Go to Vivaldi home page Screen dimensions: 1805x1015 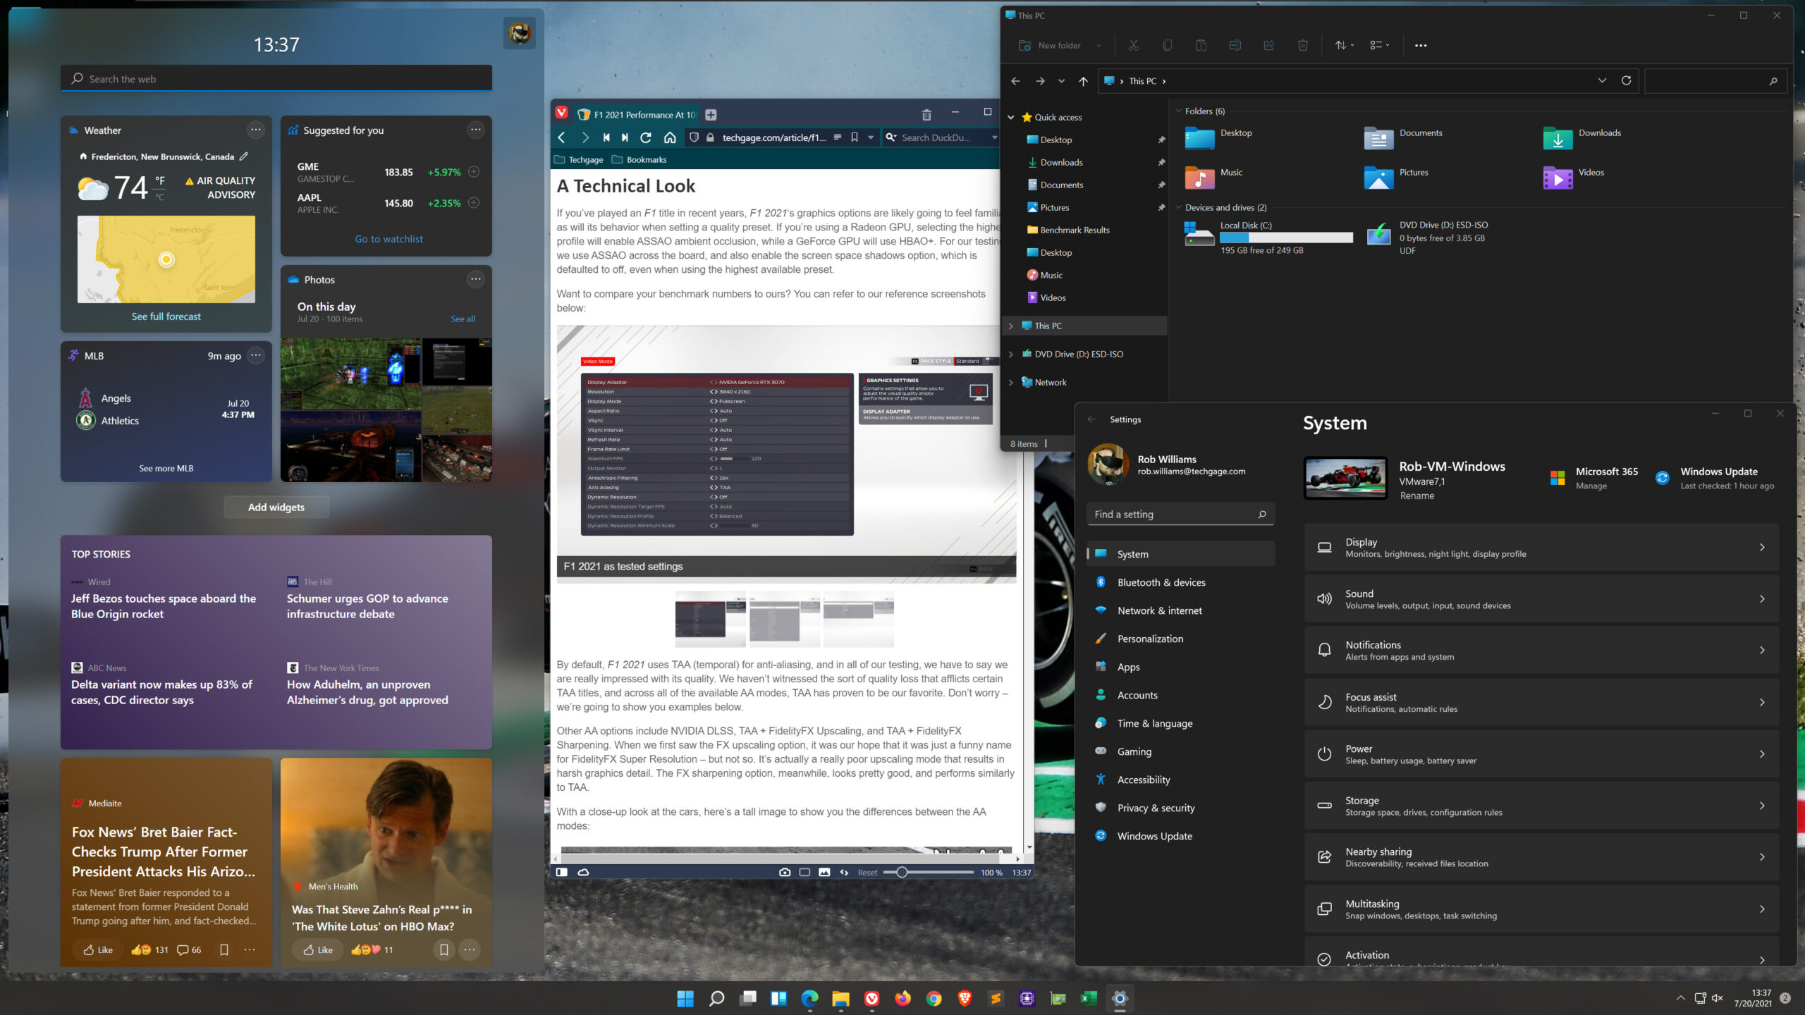tap(670, 137)
